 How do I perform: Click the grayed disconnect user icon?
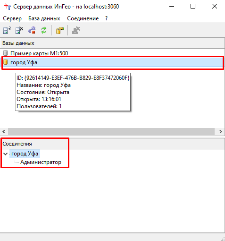[76, 30]
